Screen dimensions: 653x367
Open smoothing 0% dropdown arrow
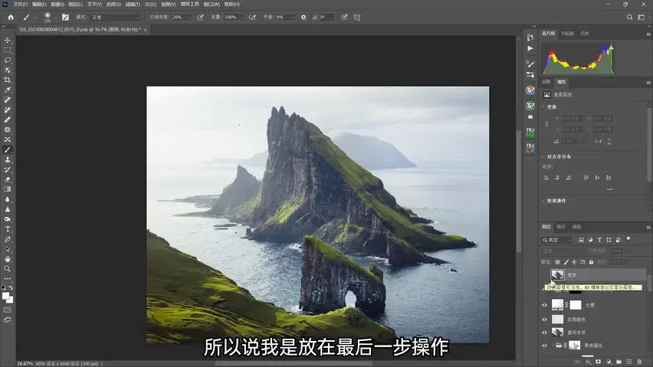(294, 18)
